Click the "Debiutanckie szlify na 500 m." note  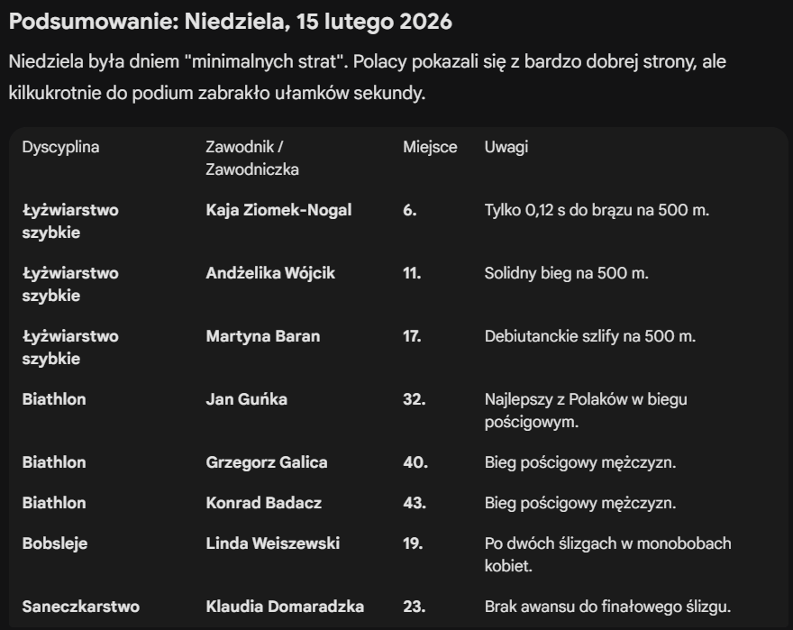coord(589,336)
